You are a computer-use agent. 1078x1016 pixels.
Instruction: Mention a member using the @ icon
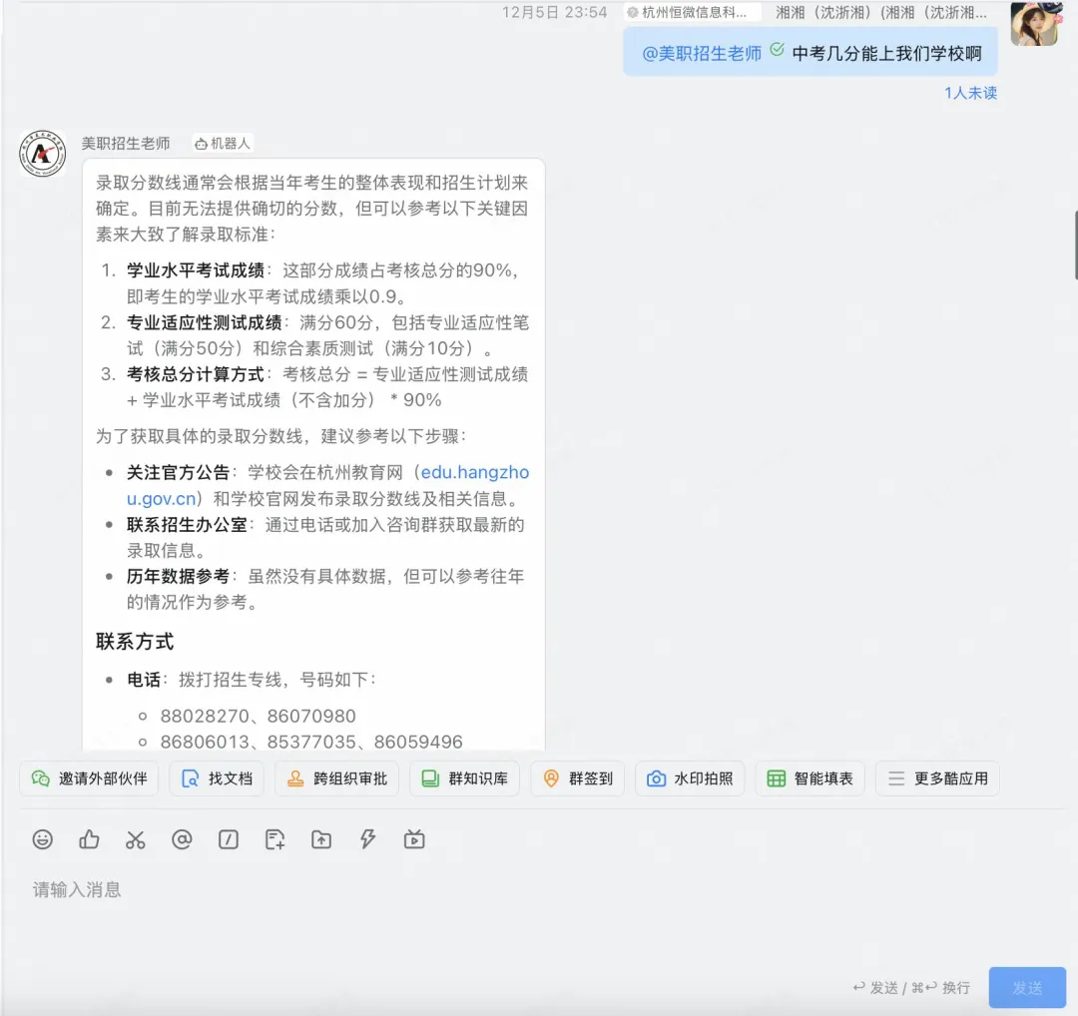(182, 839)
